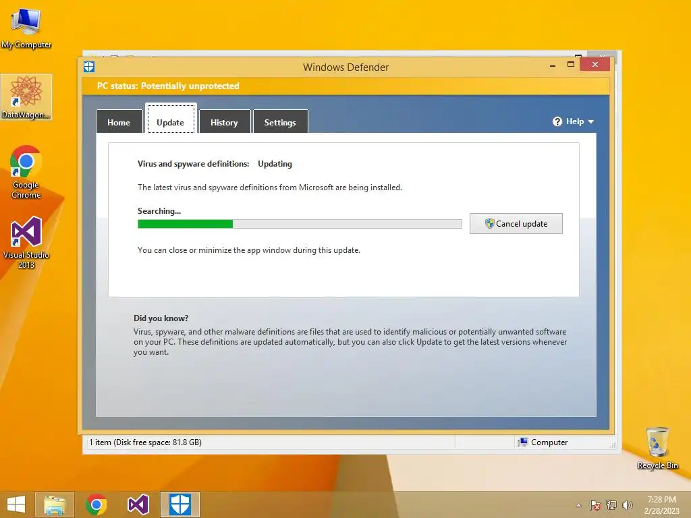Open the Action Center flag icon
The image size is (691, 518).
coord(595,505)
